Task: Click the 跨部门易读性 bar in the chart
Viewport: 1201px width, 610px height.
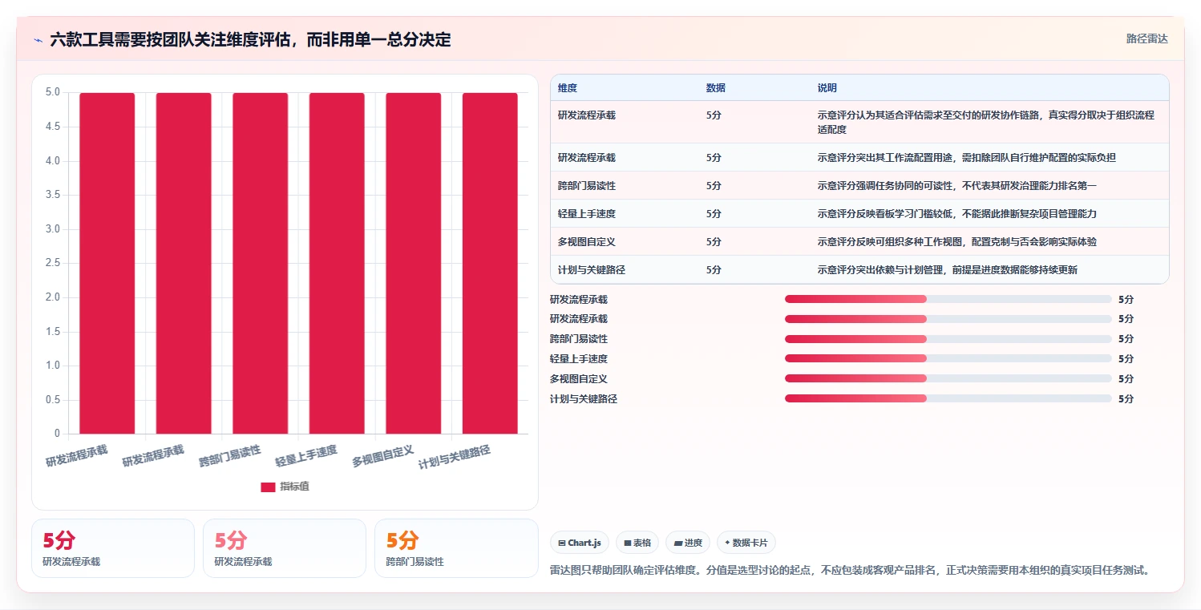Action: coord(261,263)
